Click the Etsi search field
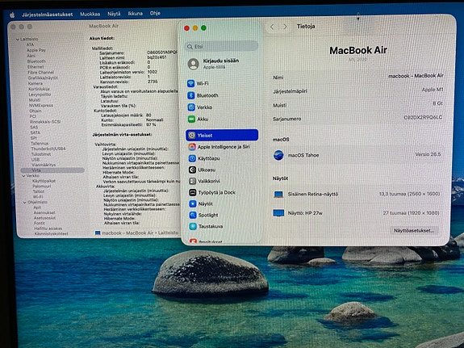 click(x=222, y=47)
